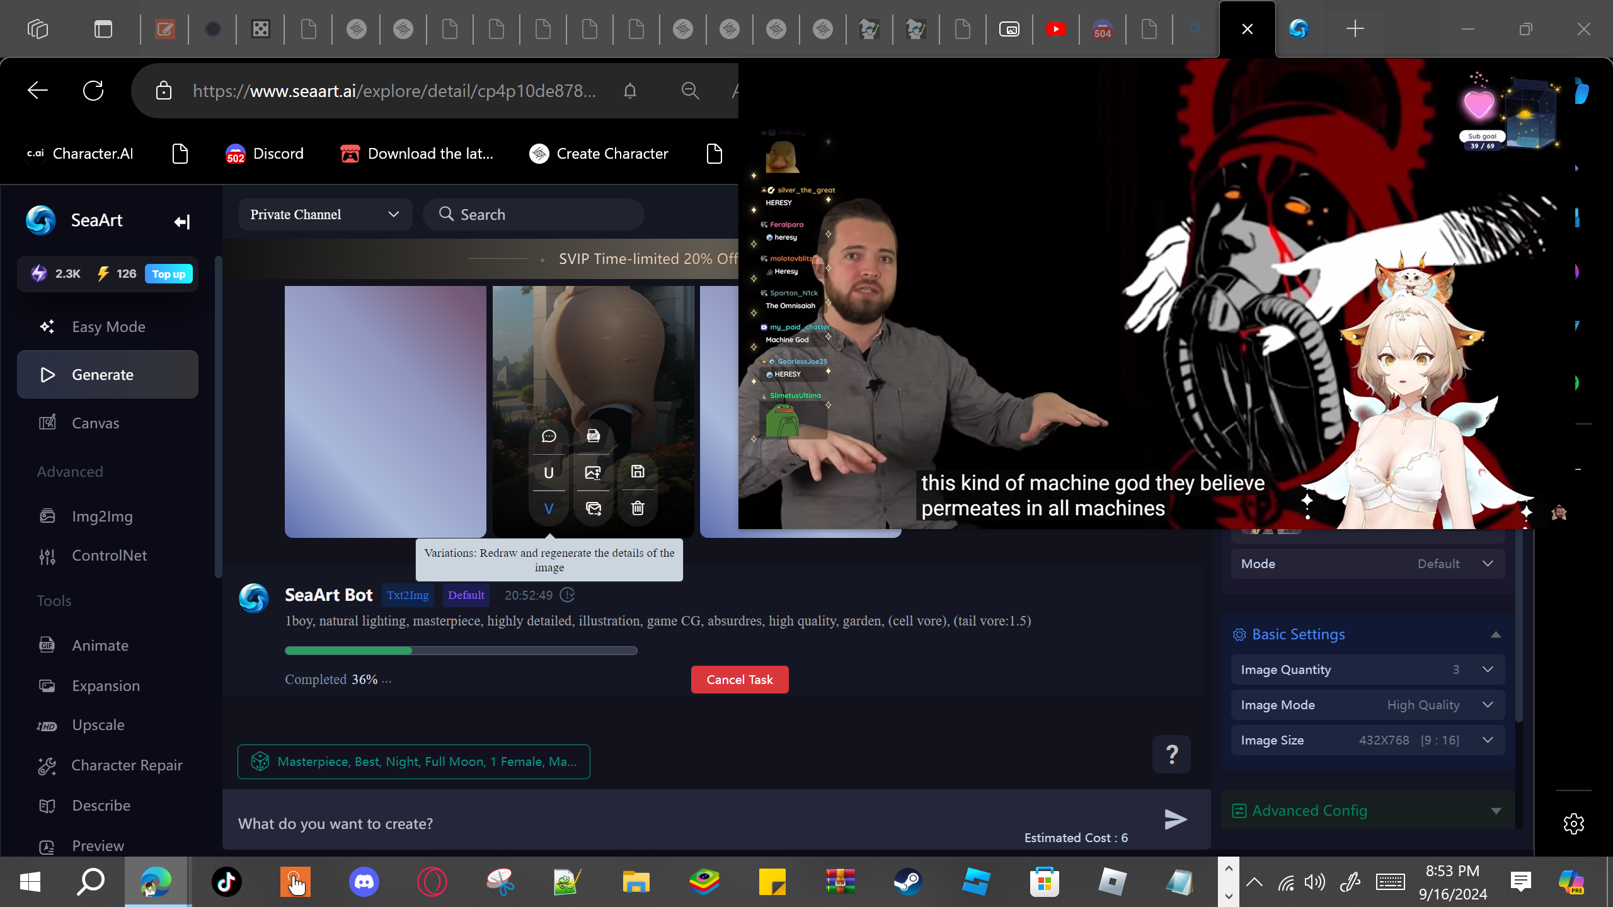This screenshot has width=1613, height=907.
Task: Click the clock icon beside 20:52:49
Action: [567, 595]
